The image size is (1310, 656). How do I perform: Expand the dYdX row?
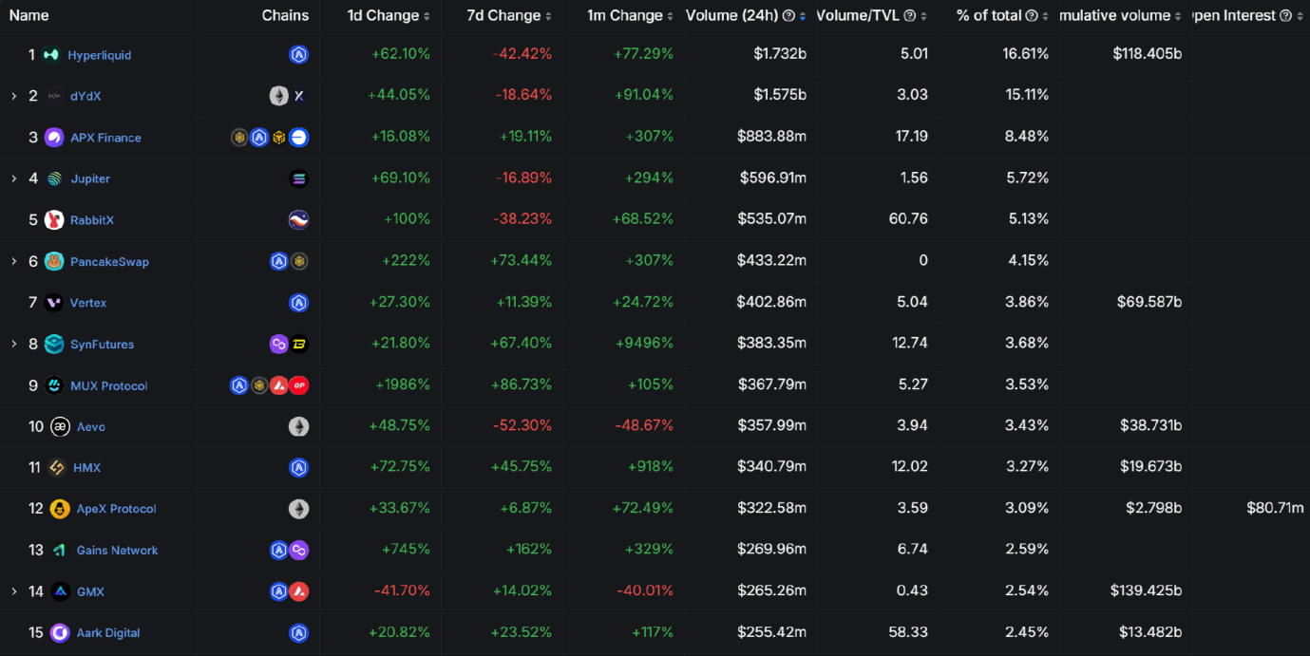pyautogui.click(x=13, y=96)
